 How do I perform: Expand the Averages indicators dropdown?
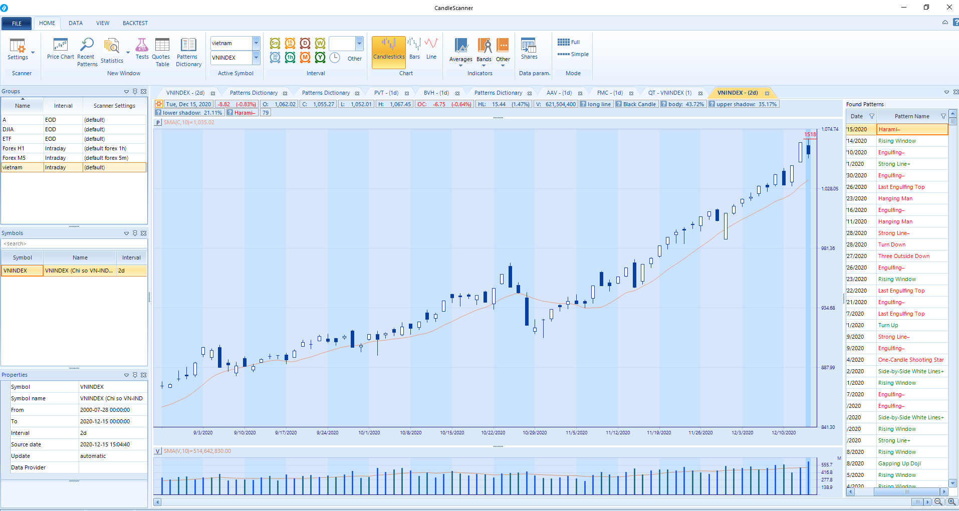pos(460,52)
